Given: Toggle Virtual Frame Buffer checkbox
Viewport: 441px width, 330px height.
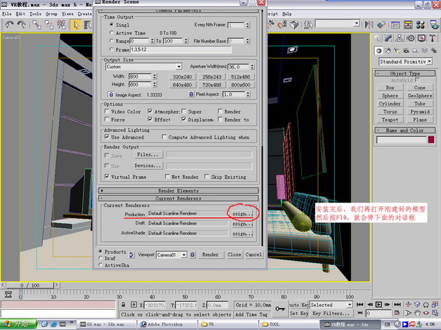Looking at the screenshot, I should (x=107, y=177).
